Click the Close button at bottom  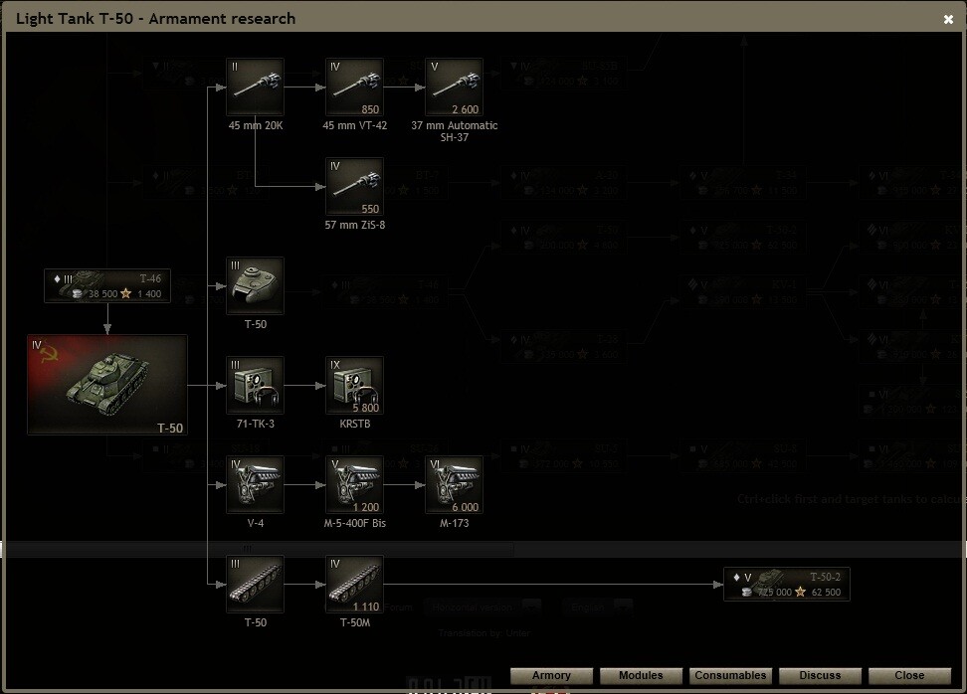pos(909,675)
